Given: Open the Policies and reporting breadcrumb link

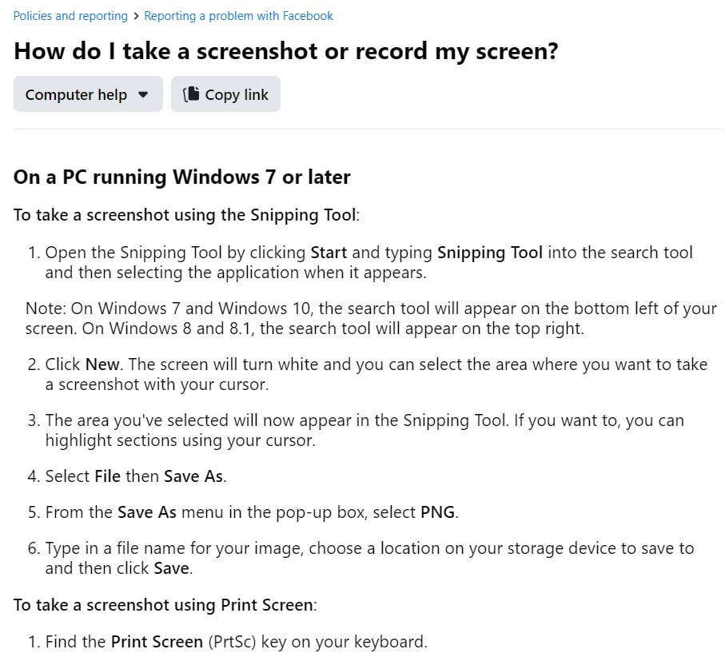Looking at the screenshot, I should click(x=70, y=16).
